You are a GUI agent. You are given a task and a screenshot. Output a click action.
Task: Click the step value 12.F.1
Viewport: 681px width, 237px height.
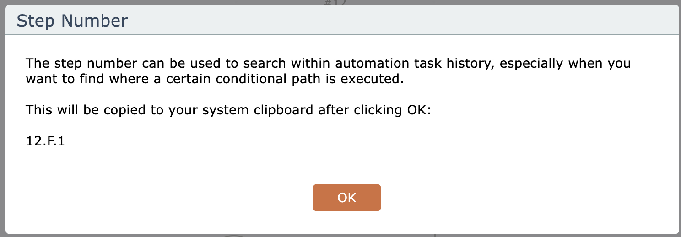[x=45, y=142]
